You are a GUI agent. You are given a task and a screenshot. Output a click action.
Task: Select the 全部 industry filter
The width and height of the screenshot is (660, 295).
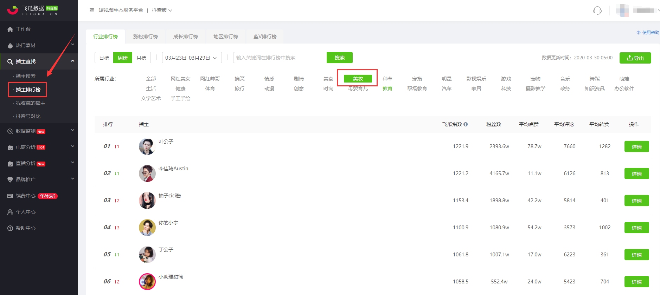[151, 79]
